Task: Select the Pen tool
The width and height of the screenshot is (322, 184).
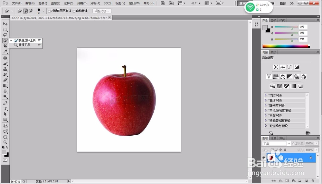Action: [x=5, y=103]
